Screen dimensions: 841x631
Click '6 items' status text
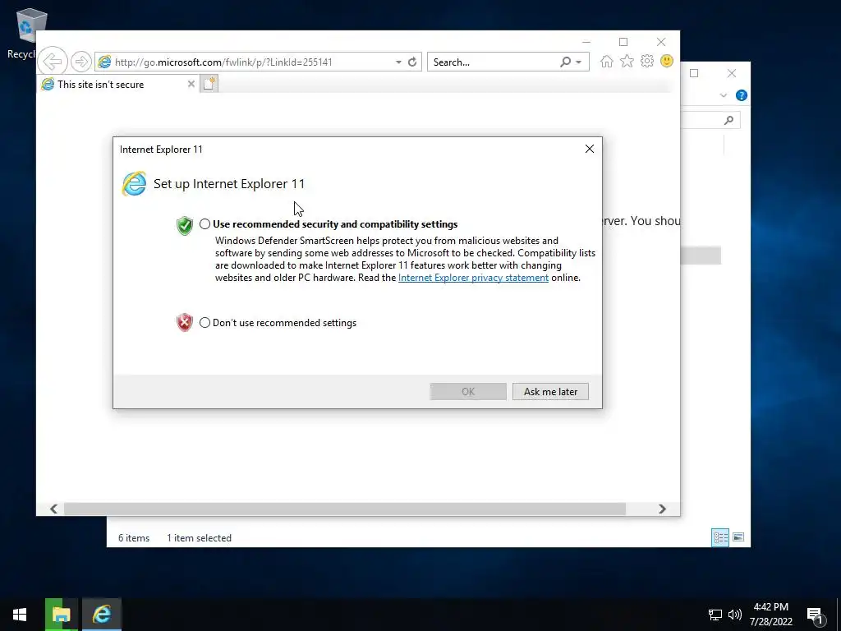pyautogui.click(x=134, y=537)
